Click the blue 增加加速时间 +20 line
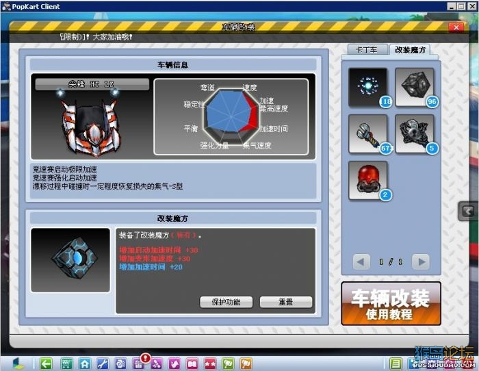This screenshot has height=371, width=479. point(151,267)
